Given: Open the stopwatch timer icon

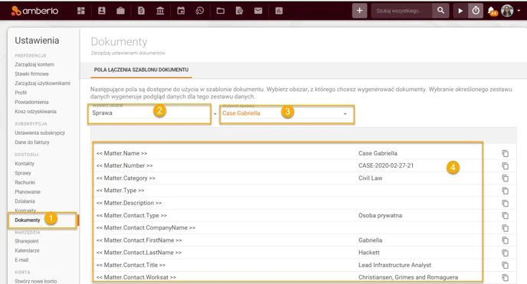Looking at the screenshot, I should (x=476, y=11).
